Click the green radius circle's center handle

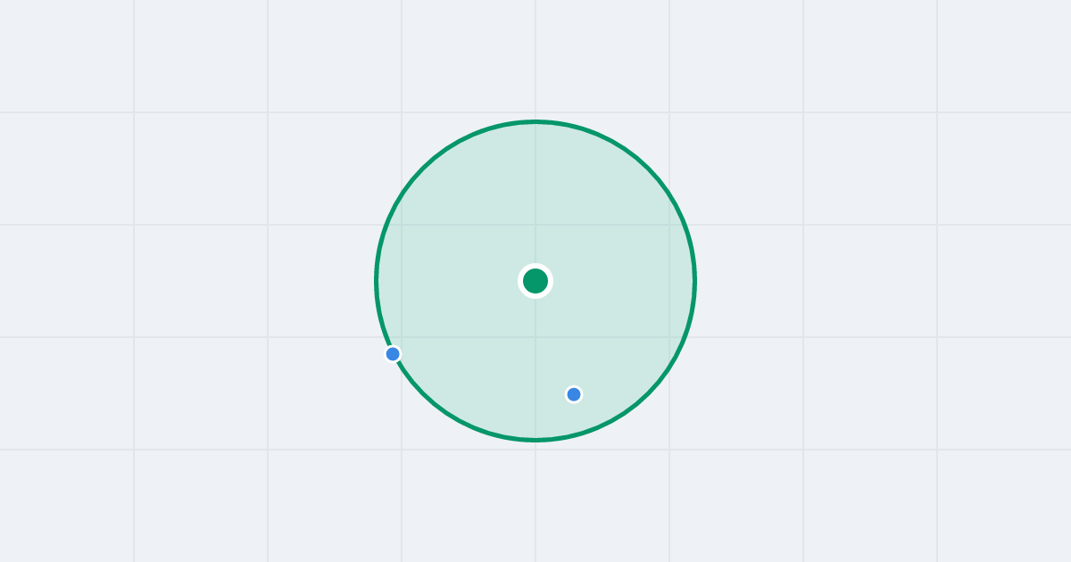(x=535, y=281)
